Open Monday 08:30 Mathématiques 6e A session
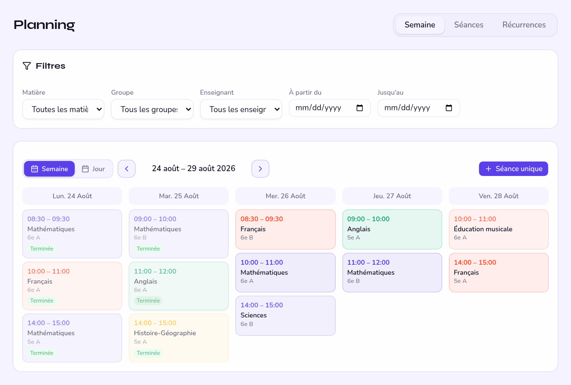Screen dimensions: 571x385 coord(72,234)
